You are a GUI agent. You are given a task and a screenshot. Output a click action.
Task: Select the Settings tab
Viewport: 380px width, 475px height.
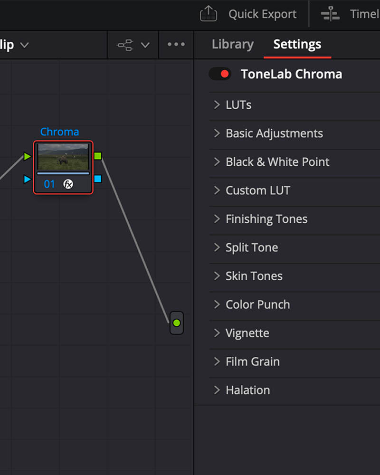click(297, 44)
